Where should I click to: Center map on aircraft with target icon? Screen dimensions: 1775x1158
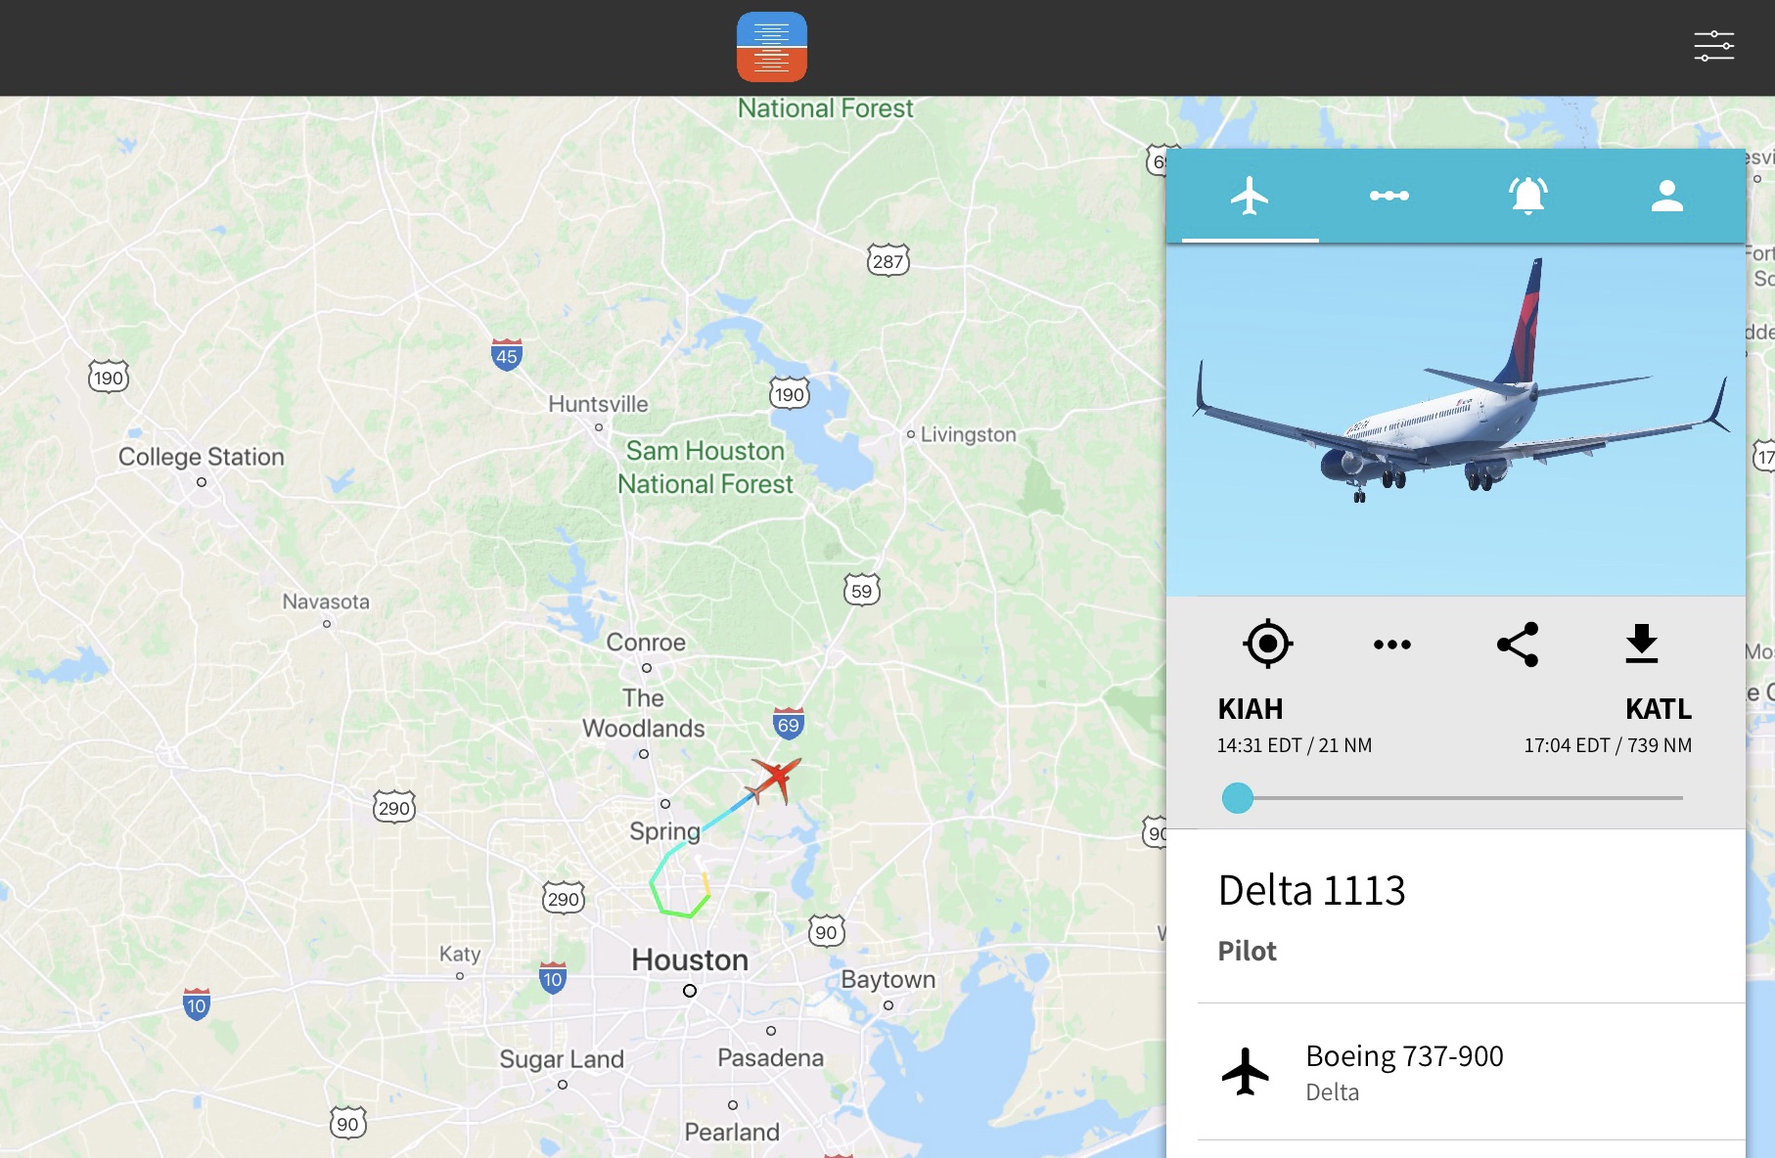pyautogui.click(x=1268, y=644)
